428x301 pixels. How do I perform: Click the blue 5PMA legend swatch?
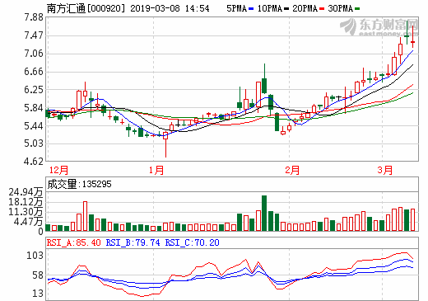coord(251,9)
